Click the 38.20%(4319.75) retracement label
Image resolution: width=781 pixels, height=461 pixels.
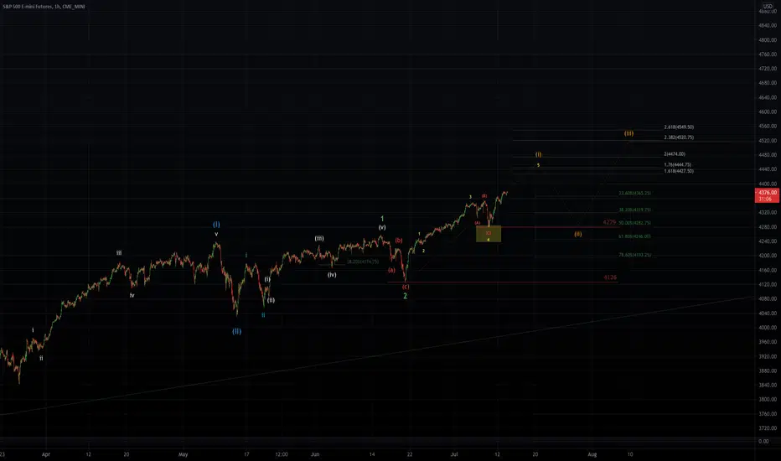[634, 210]
